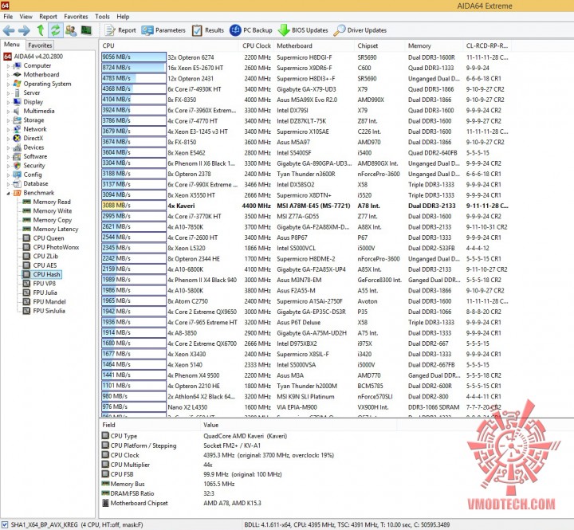Open Parameters from the toolbar
Screen dimensions: 574x530
[x=163, y=30]
